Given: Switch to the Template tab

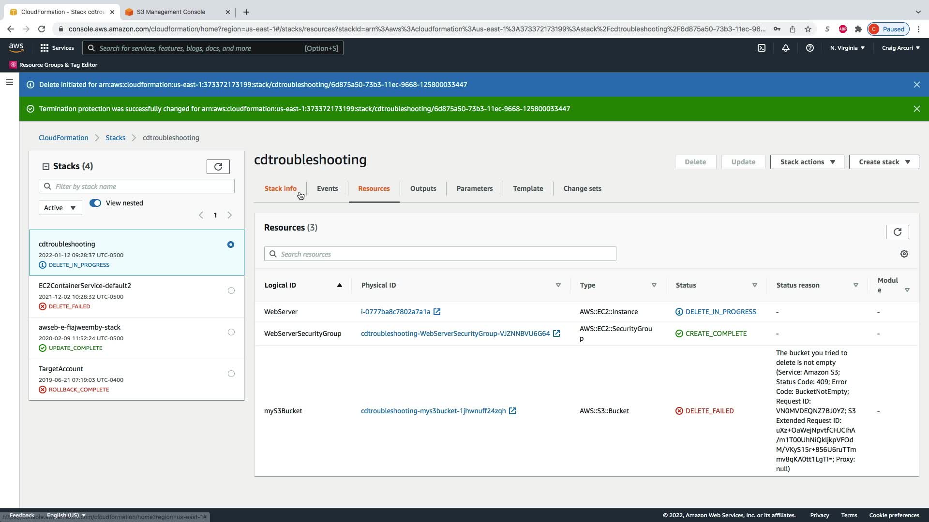Looking at the screenshot, I should pos(527,188).
